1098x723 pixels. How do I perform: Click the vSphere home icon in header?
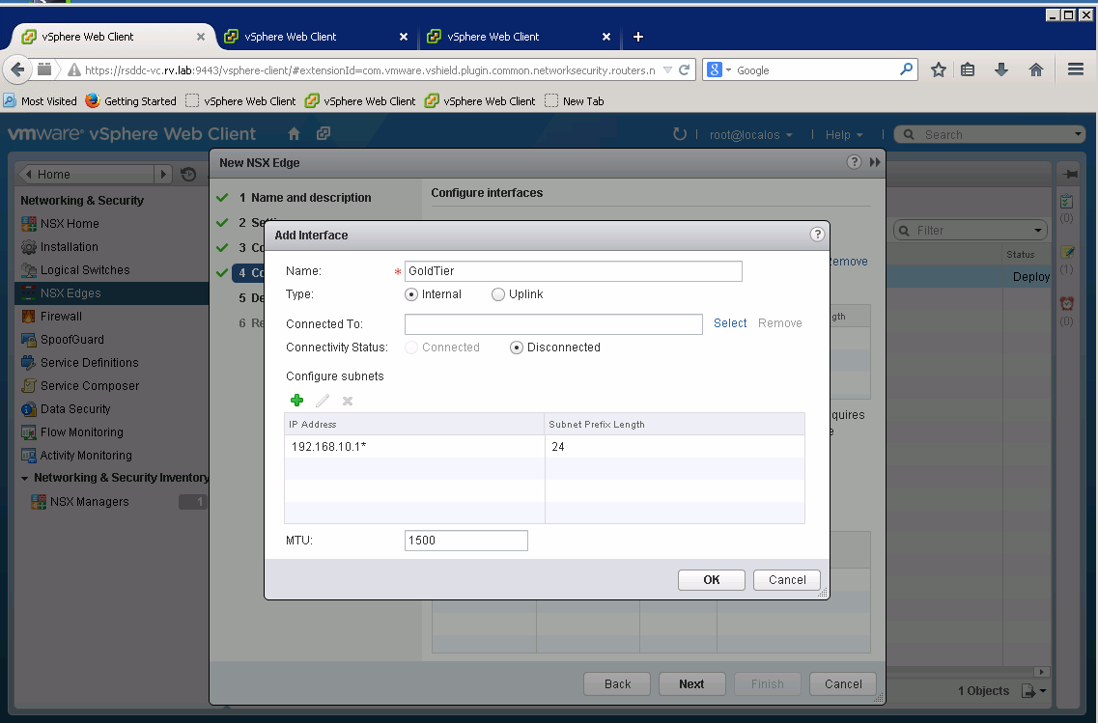point(295,134)
